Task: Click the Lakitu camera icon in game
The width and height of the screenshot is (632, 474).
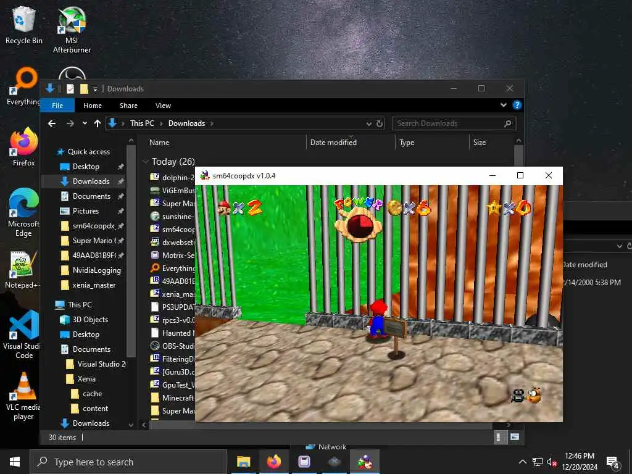Action: [526, 396]
